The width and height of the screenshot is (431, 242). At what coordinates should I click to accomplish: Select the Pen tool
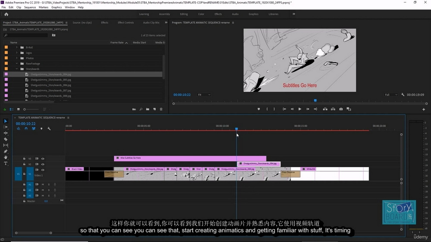tap(6, 151)
